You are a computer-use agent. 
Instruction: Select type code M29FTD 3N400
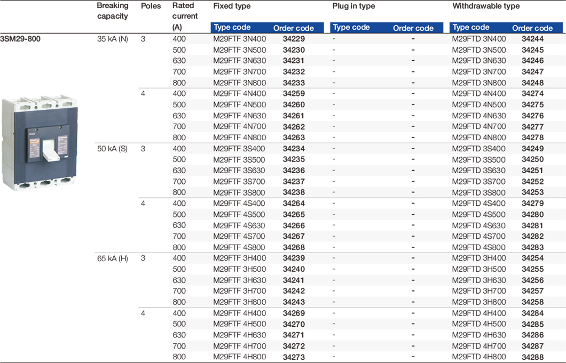click(x=479, y=38)
